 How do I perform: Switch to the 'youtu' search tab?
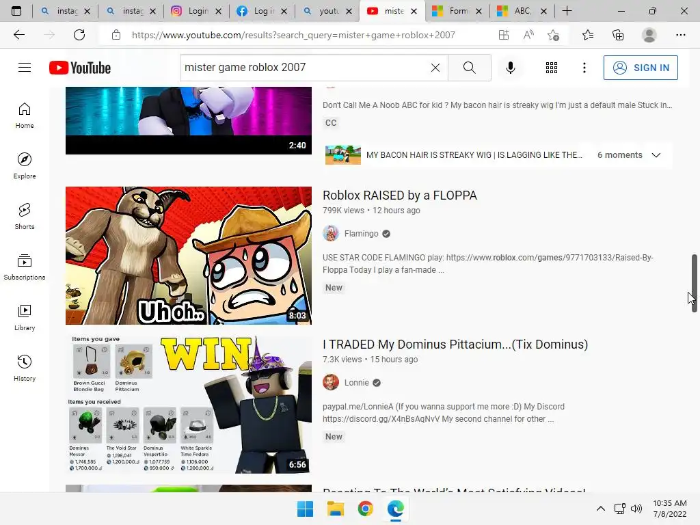point(327,11)
